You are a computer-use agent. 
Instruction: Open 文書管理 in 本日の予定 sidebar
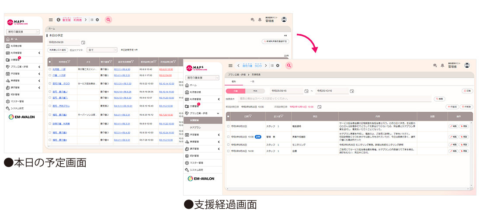[24, 60]
